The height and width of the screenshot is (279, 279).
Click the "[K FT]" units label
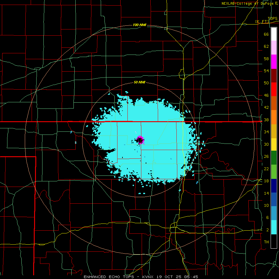(x=262, y=21)
